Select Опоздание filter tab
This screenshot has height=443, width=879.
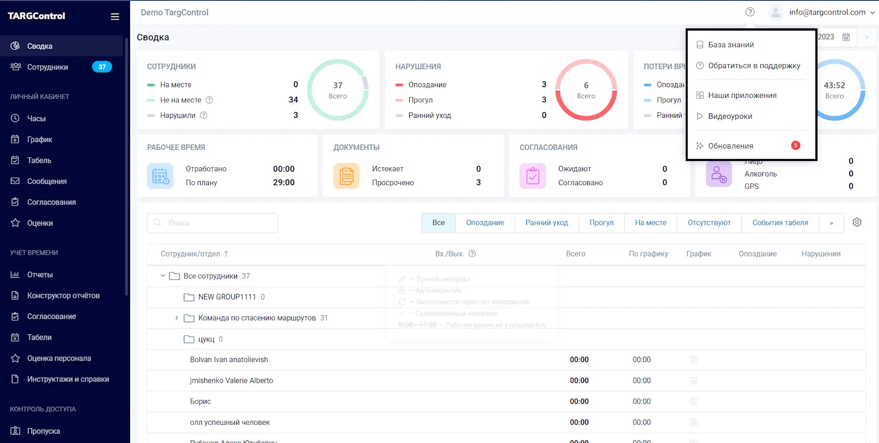click(x=485, y=223)
